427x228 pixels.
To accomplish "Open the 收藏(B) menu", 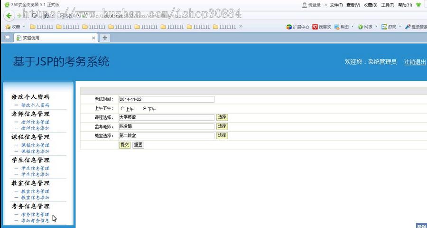I will coord(371,5).
